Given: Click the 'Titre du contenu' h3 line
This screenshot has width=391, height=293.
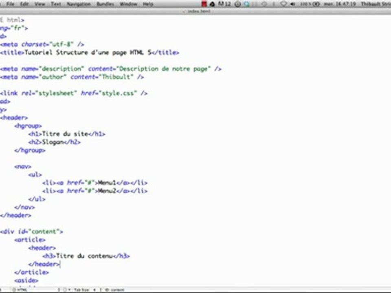Looking at the screenshot, I should point(86,256).
